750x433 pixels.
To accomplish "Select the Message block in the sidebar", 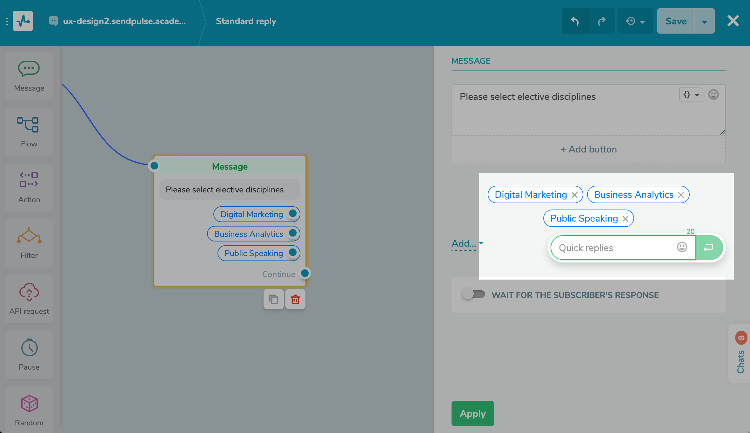I will 29,76.
